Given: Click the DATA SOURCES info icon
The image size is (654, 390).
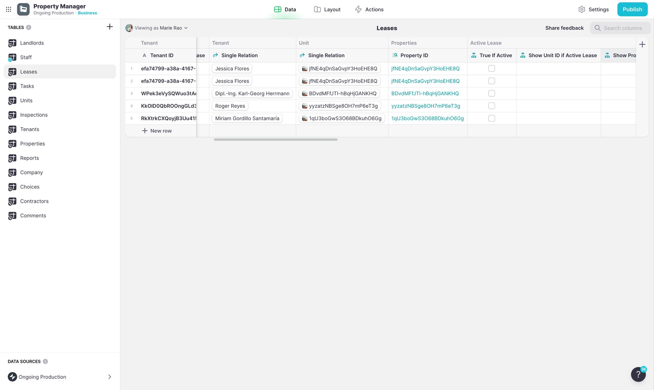Looking at the screenshot, I should 45,361.
